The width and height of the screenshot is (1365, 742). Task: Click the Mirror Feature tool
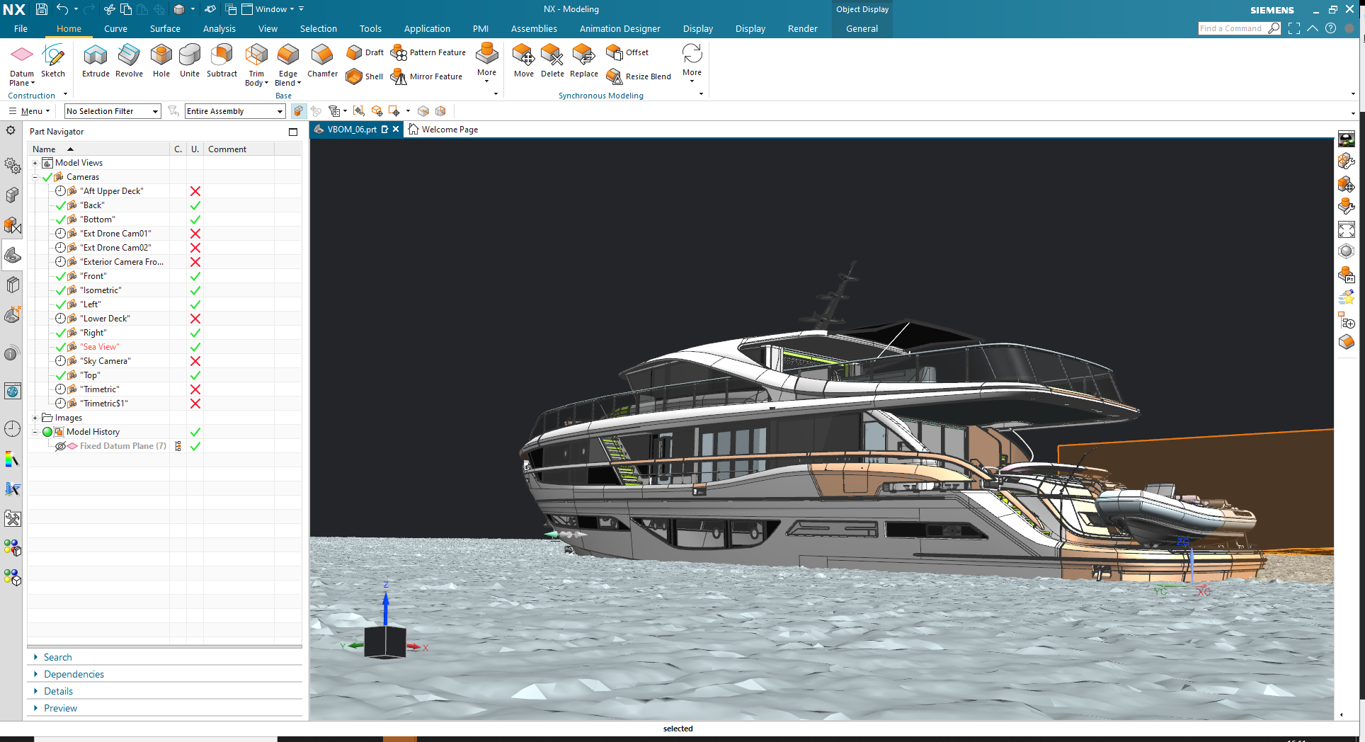pos(427,76)
